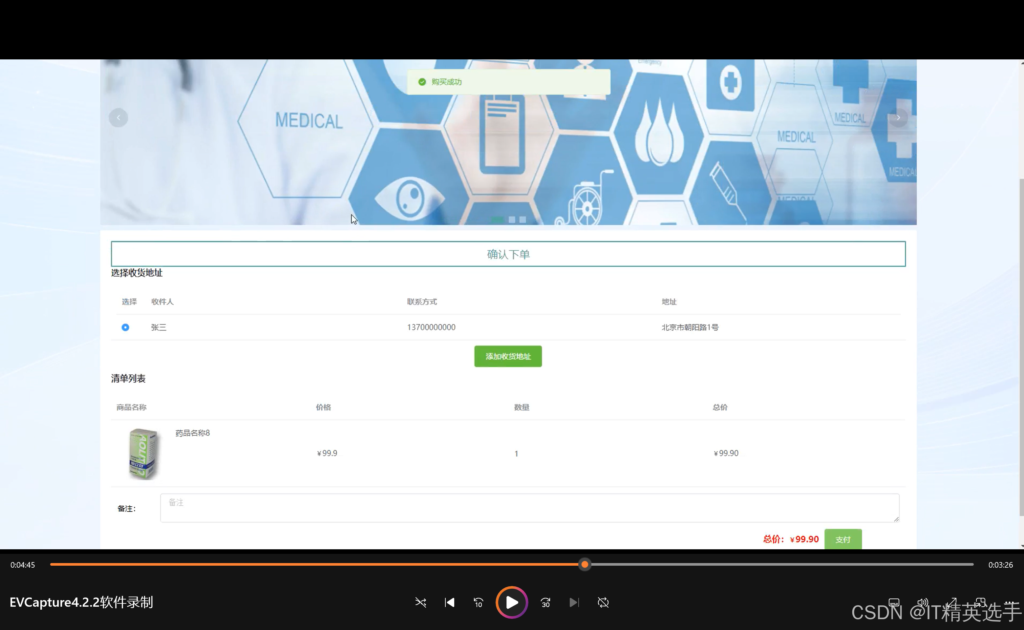Screen dimensions: 1024x630
Task: Open the 药品名称8 product thumbnail
Action: [143, 454]
